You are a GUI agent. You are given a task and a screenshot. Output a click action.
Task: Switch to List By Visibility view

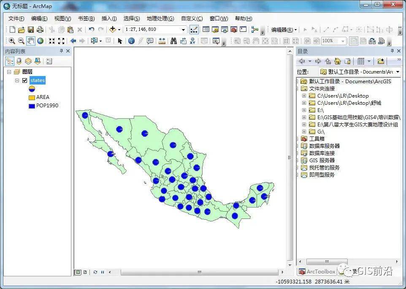pyautogui.click(x=28, y=61)
